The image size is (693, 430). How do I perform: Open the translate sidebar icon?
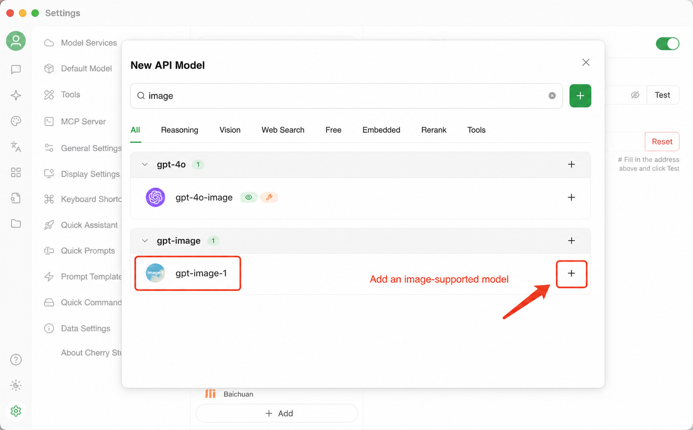(16, 147)
